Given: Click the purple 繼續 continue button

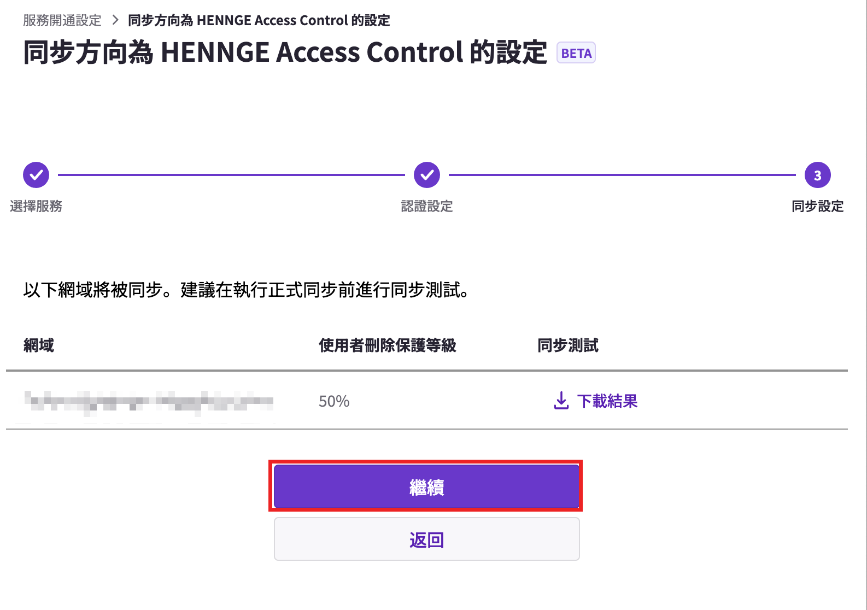Looking at the screenshot, I should (x=426, y=486).
